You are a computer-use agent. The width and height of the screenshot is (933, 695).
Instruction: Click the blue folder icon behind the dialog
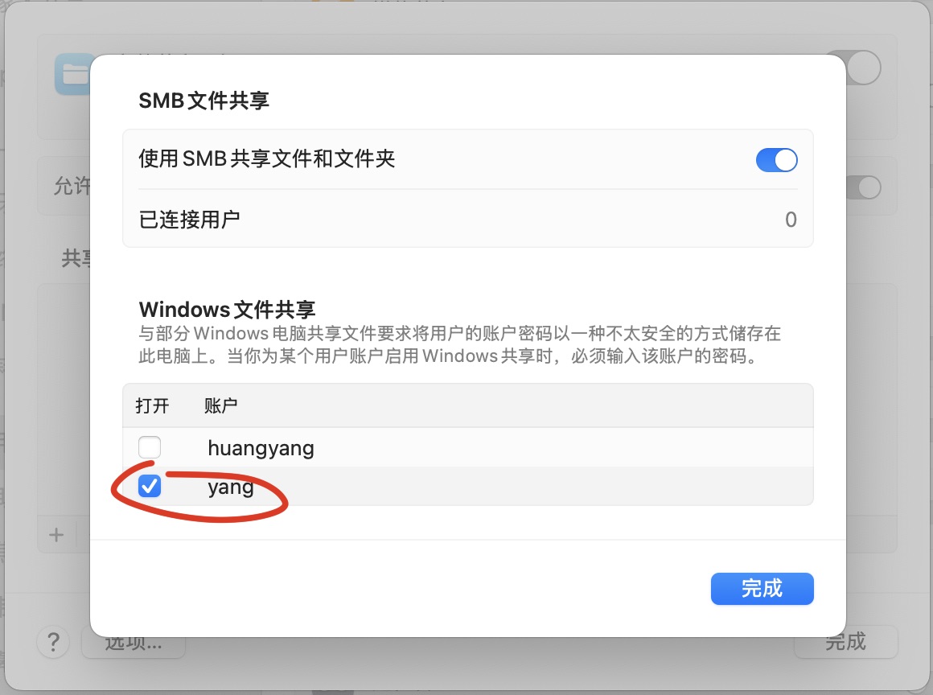73,74
